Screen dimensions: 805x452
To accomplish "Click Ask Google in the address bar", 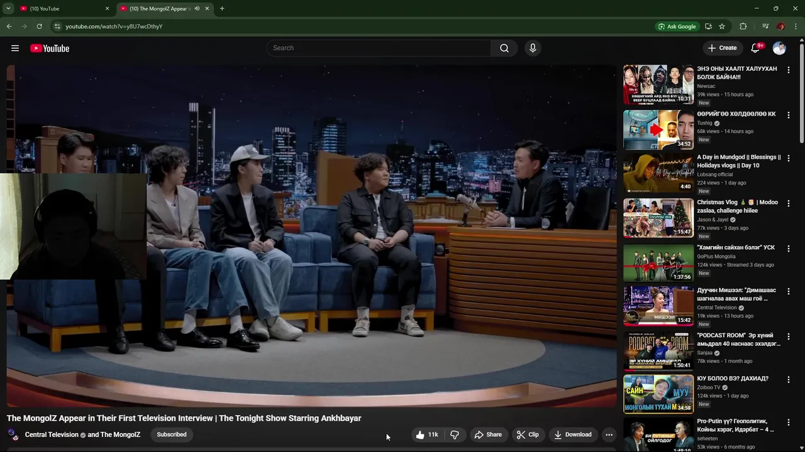I will (x=677, y=26).
